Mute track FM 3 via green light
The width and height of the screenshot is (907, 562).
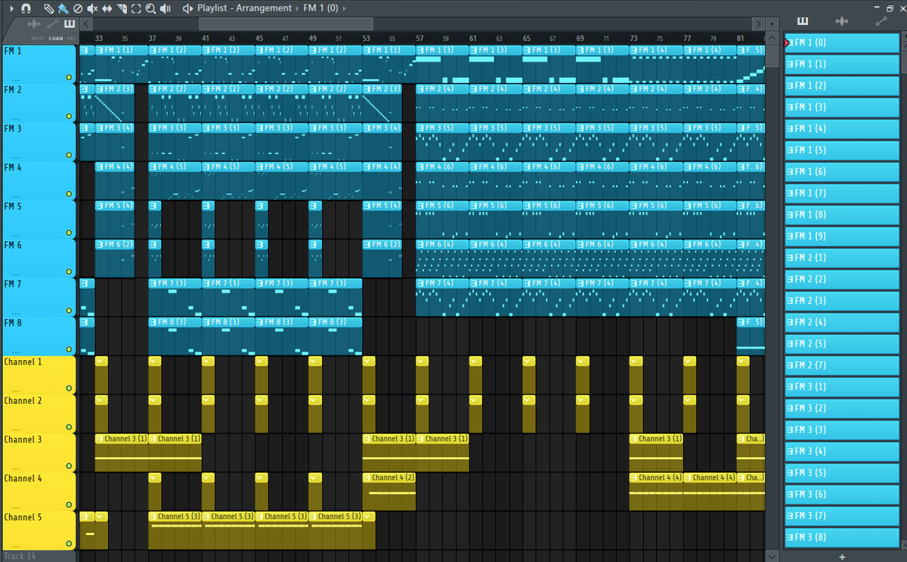pyautogui.click(x=69, y=155)
